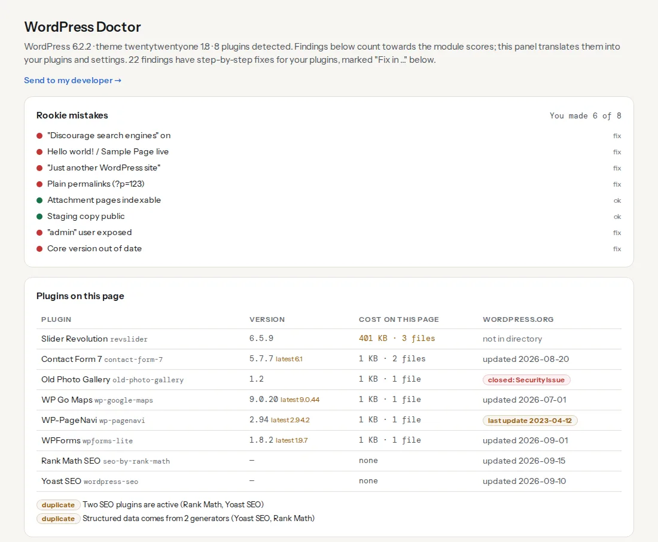Click fix for Core version out of date
Viewport: 658px width, 542px height.
pyautogui.click(x=617, y=249)
